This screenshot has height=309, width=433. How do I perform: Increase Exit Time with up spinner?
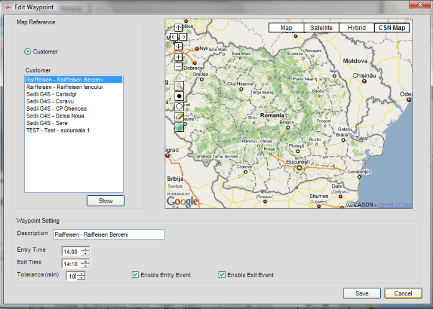(86, 262)
